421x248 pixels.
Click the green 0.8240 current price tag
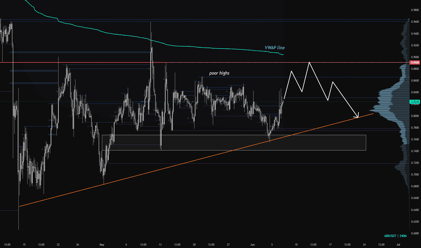[415, 102]
